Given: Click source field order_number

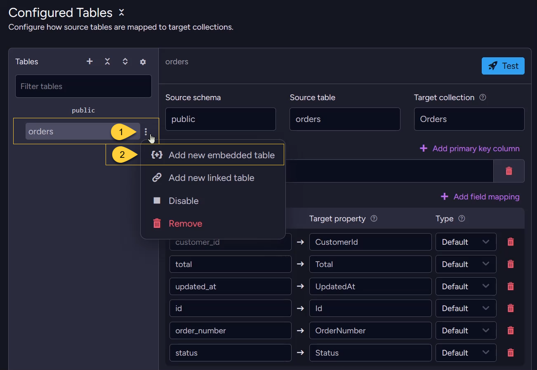Looking at the screenshot, I should pyautogui.click(x=231, y=330).
